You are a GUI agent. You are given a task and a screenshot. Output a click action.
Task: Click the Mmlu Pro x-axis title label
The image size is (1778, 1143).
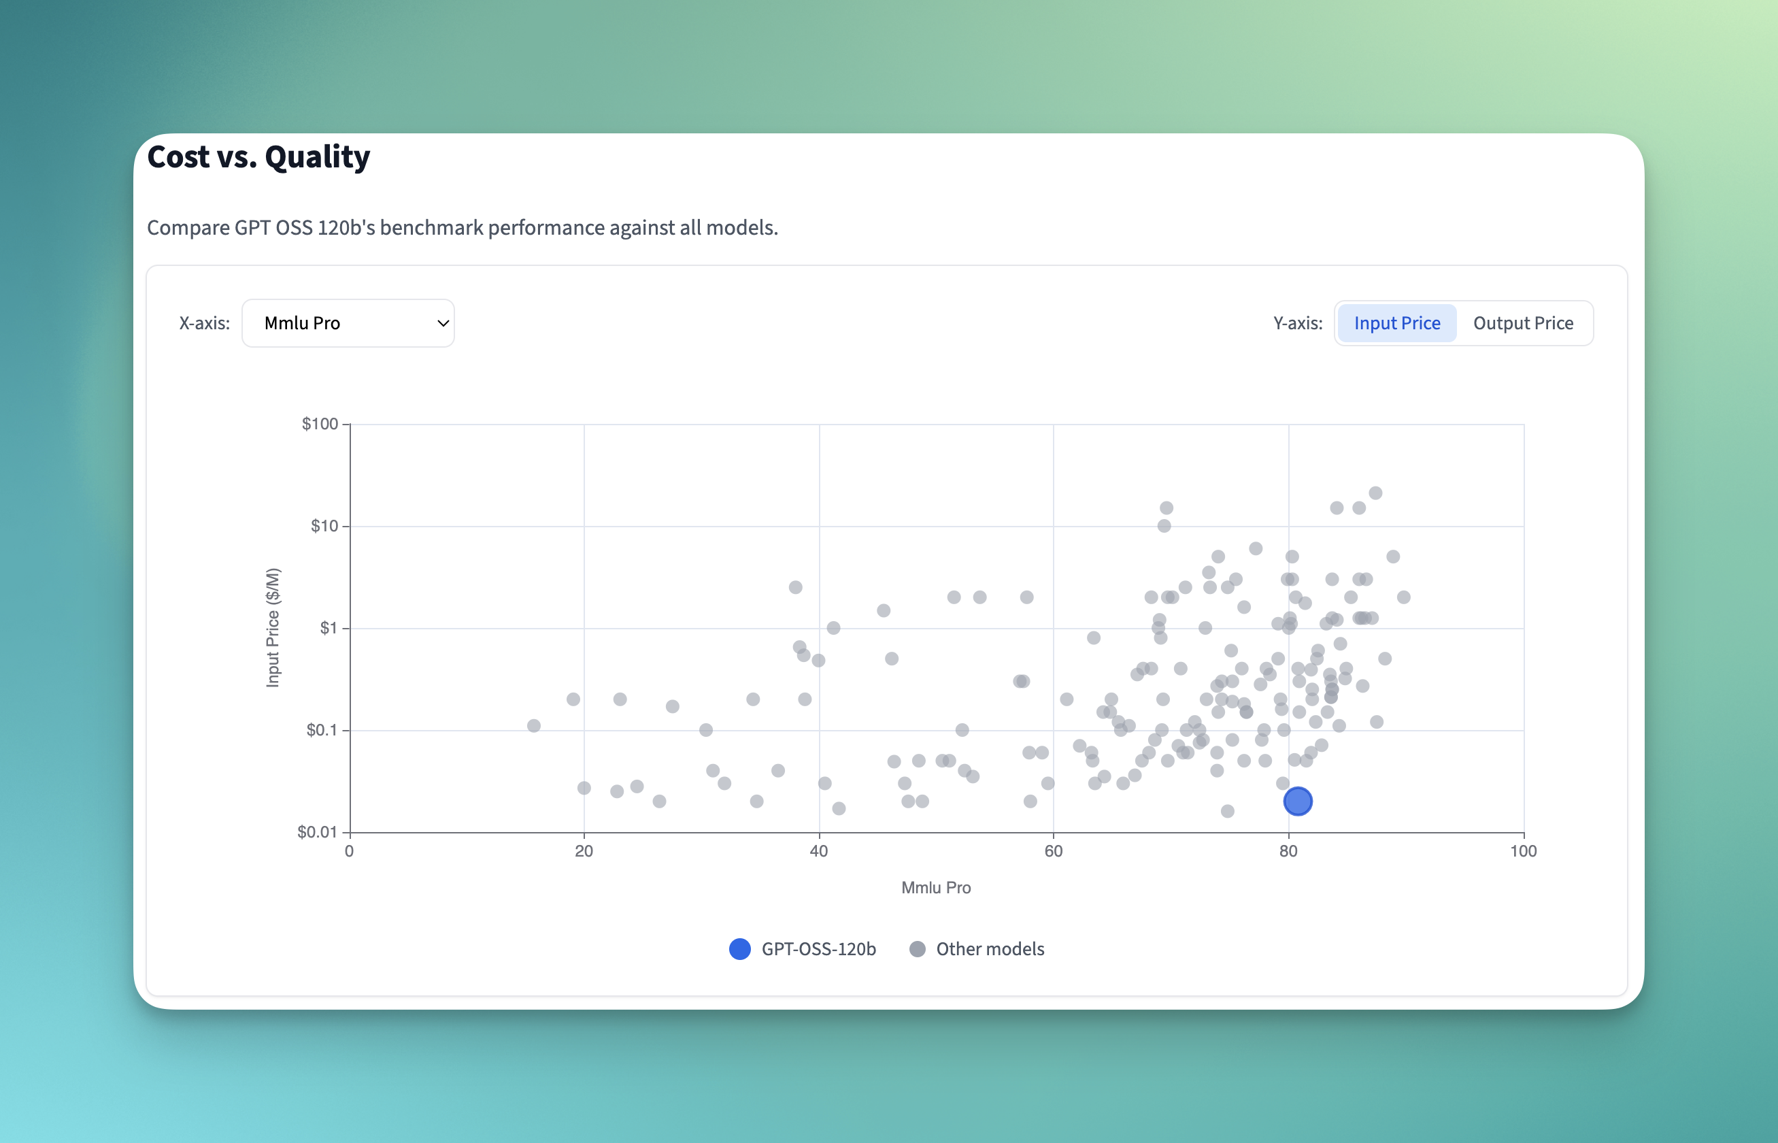[x=936, y=888]
